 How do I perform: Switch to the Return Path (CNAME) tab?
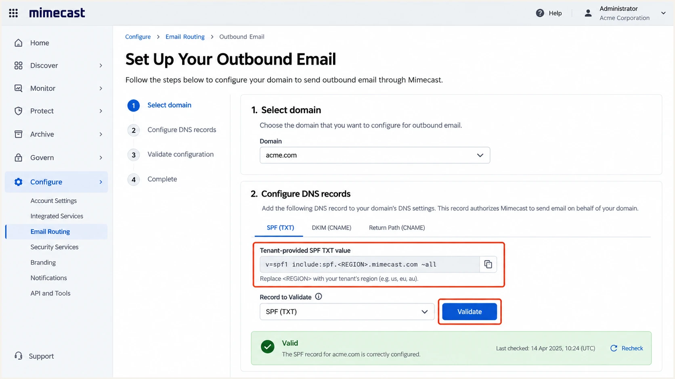pyautogui.click(x=397, y=228)
